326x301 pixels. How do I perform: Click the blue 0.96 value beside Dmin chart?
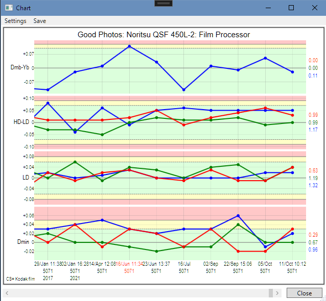(x=313, y=249)
